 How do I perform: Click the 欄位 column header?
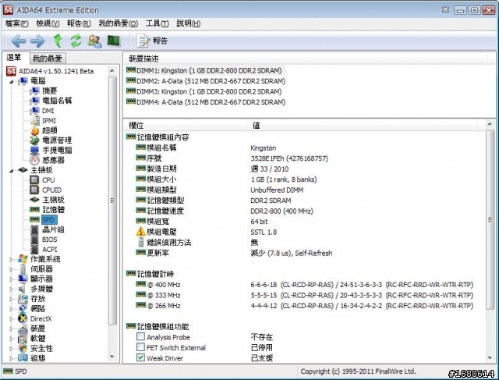pos(186,126)
